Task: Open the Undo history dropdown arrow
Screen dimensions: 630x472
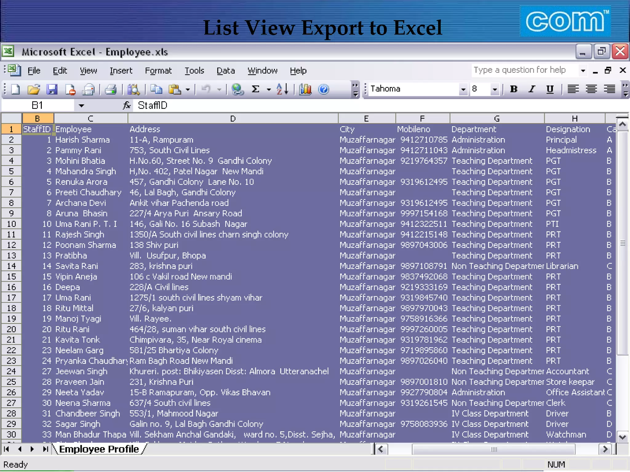Action: point(219,90)
